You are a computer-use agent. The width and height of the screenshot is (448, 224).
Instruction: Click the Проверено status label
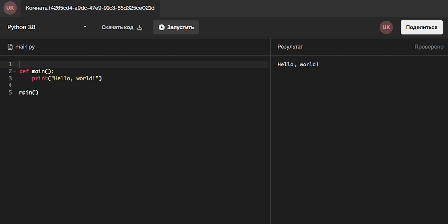click(429, 47)
